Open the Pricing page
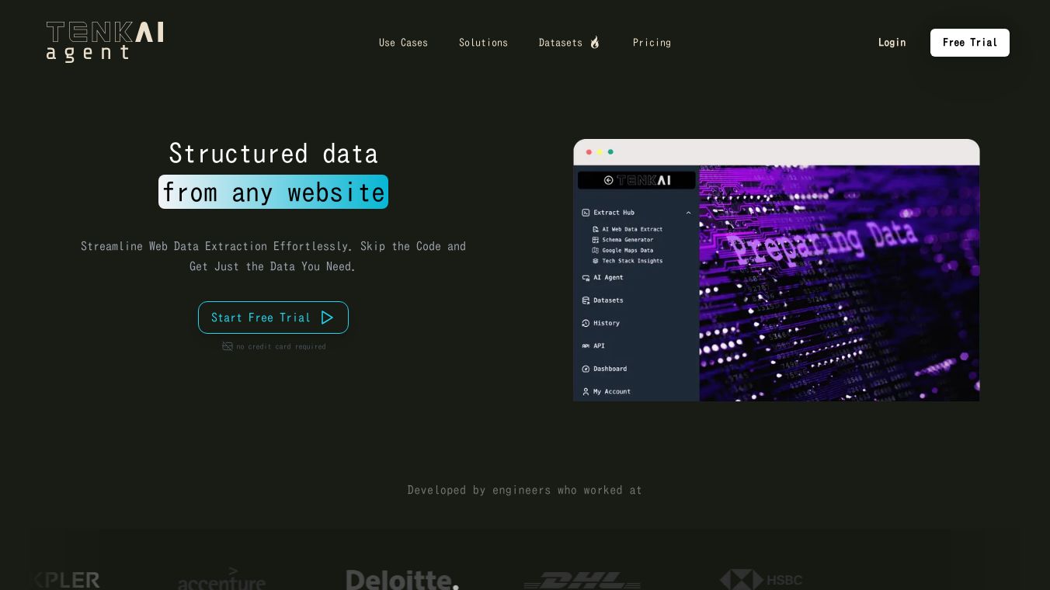 click(x=652, y=43)
